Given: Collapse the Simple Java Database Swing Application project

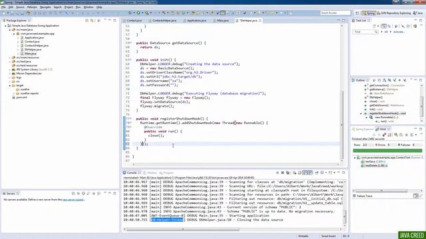Looking at the screenshot, I should pos(5,25).
